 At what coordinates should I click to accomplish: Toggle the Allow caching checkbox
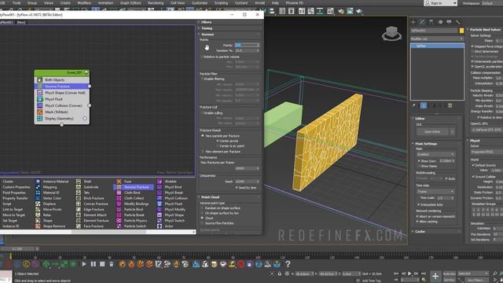coord(417,222)
